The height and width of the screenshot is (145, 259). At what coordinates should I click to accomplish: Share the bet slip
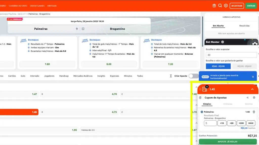point(247,98)
